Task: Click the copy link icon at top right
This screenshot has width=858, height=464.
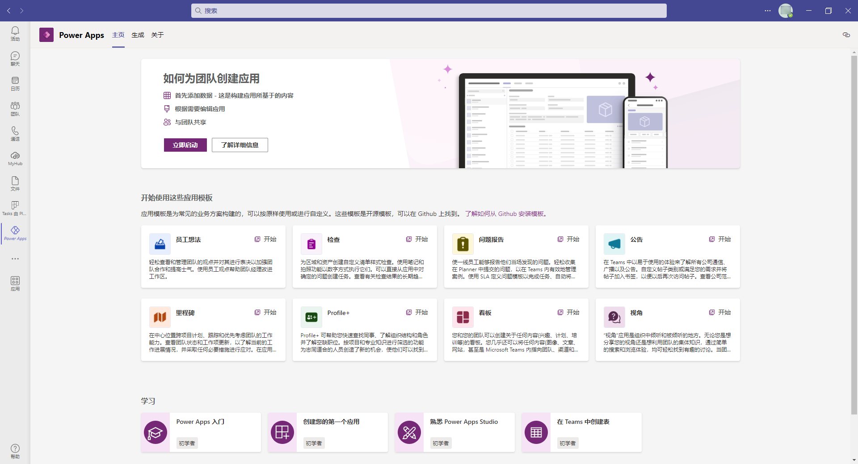Action: coord(846,35)
